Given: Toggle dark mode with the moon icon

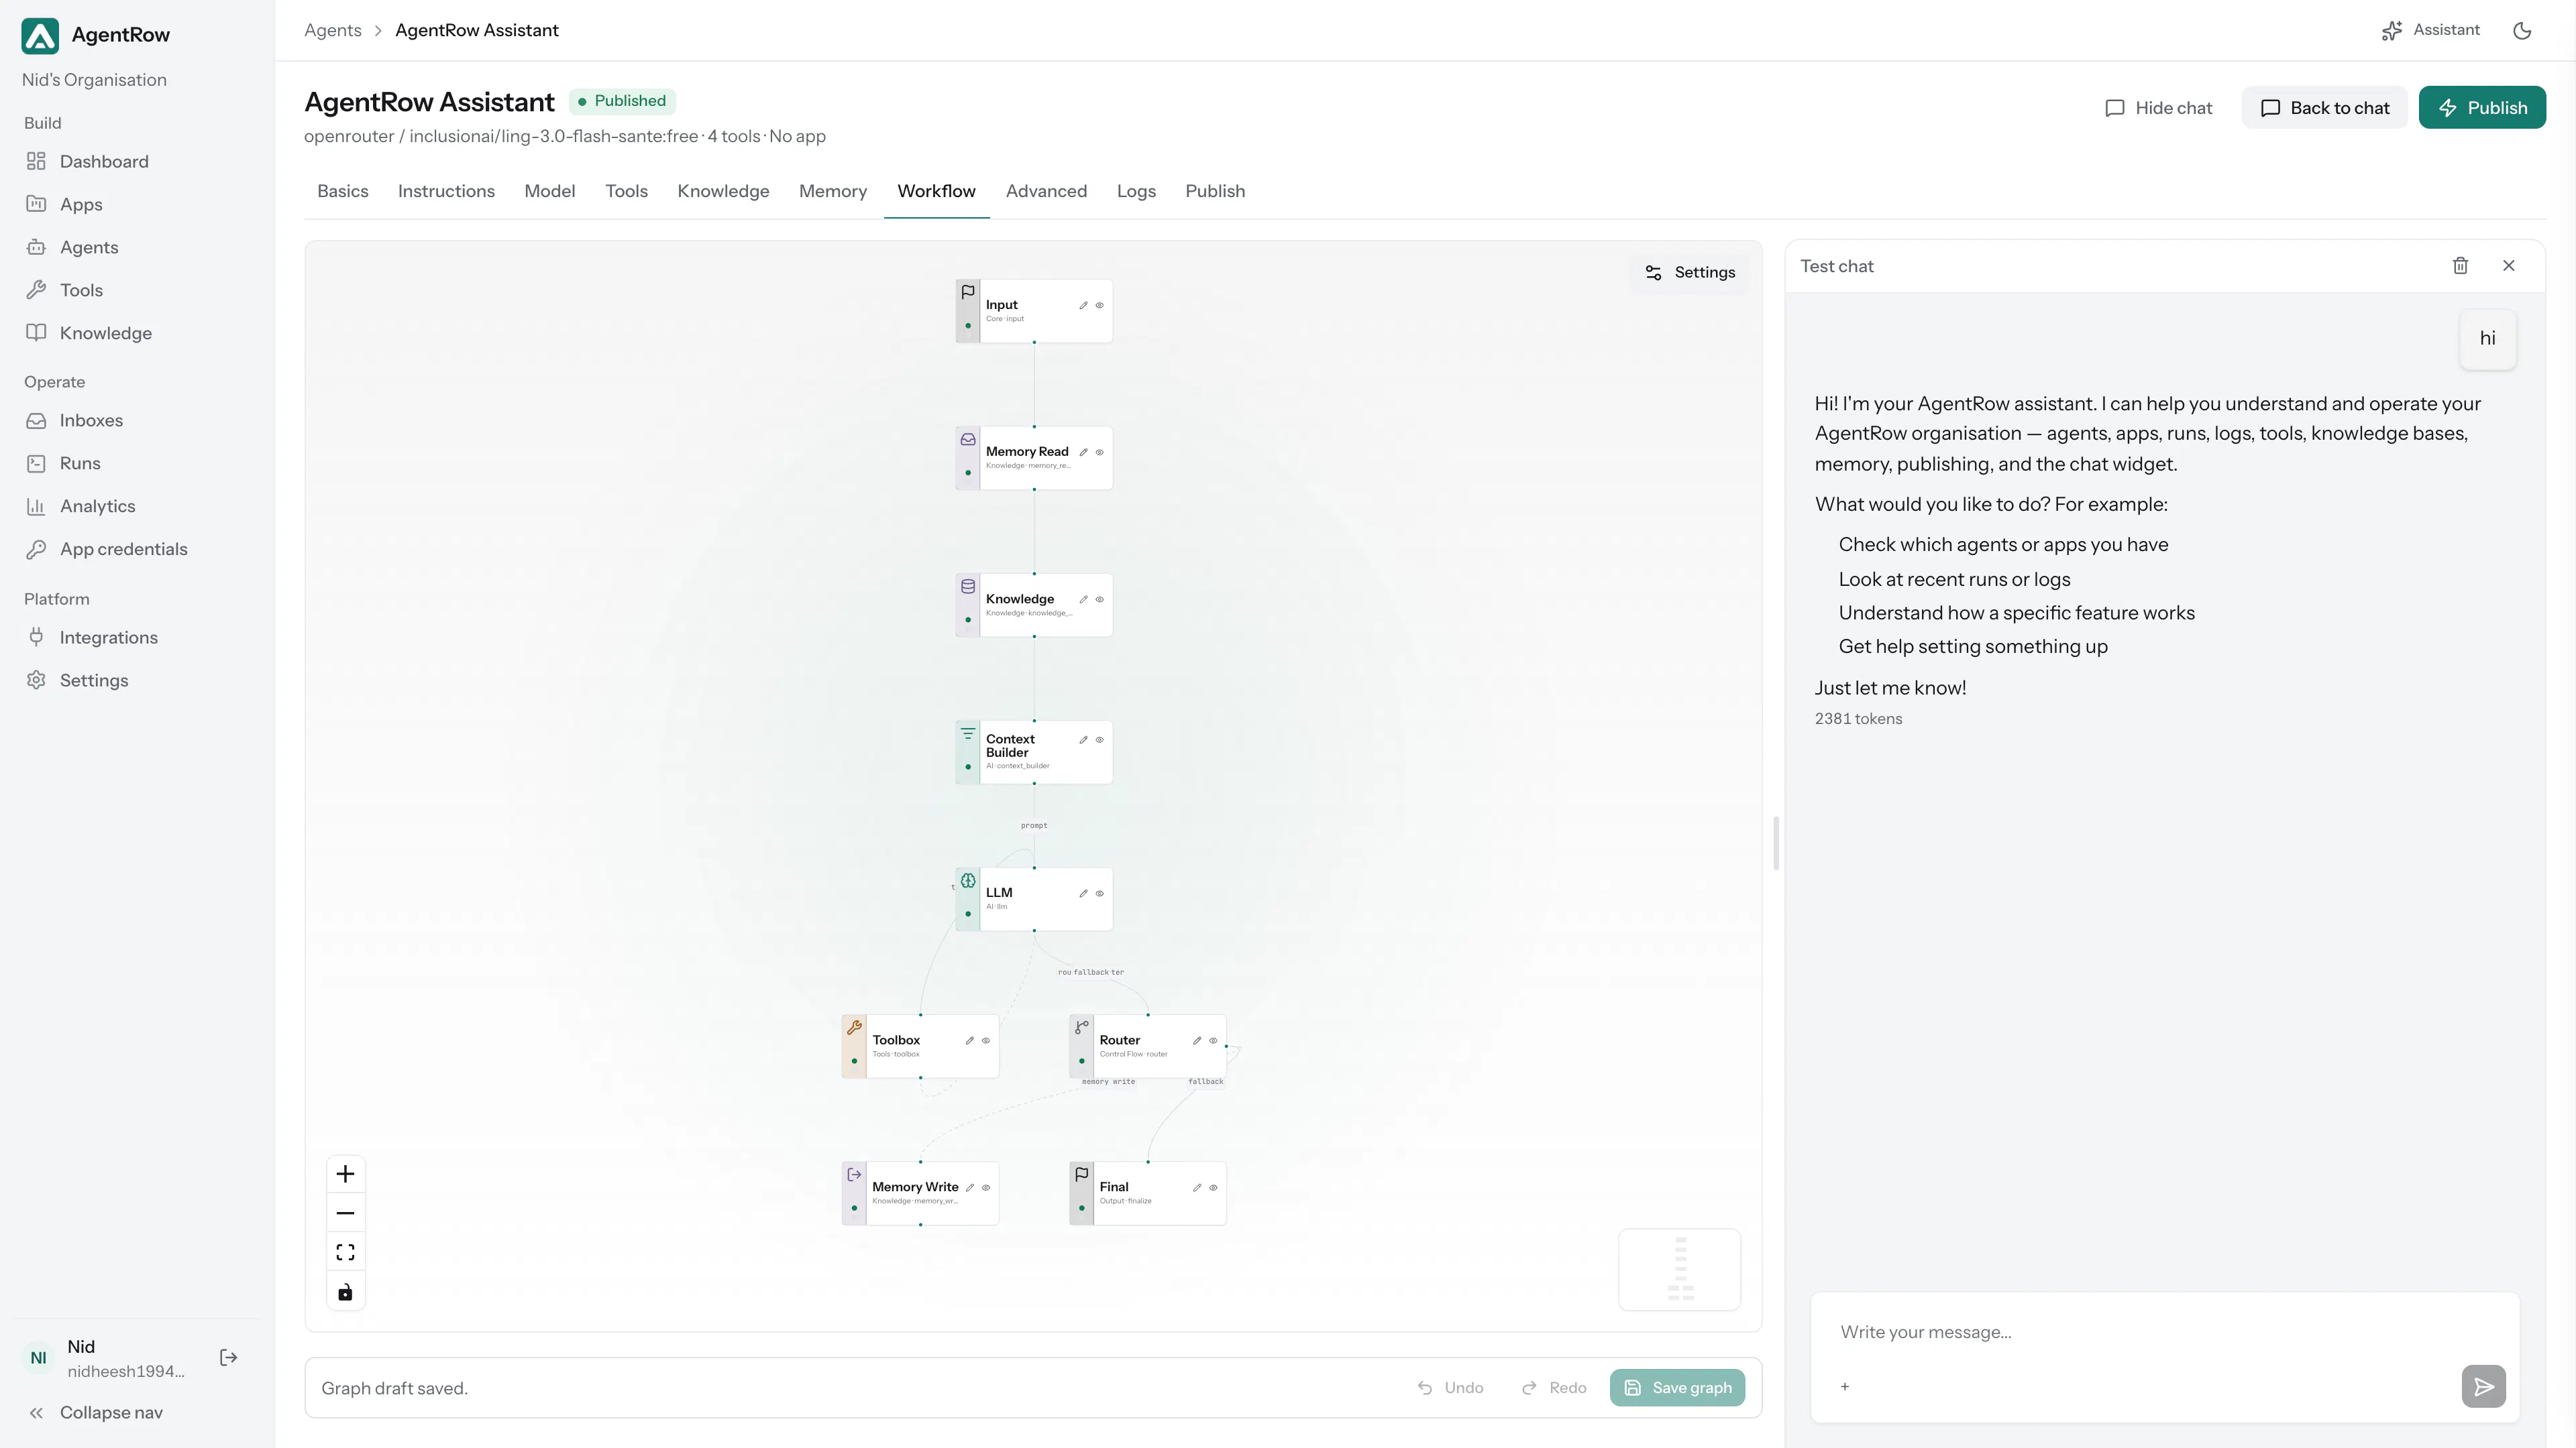Looking at the screenshot, I should [2522, 31].
